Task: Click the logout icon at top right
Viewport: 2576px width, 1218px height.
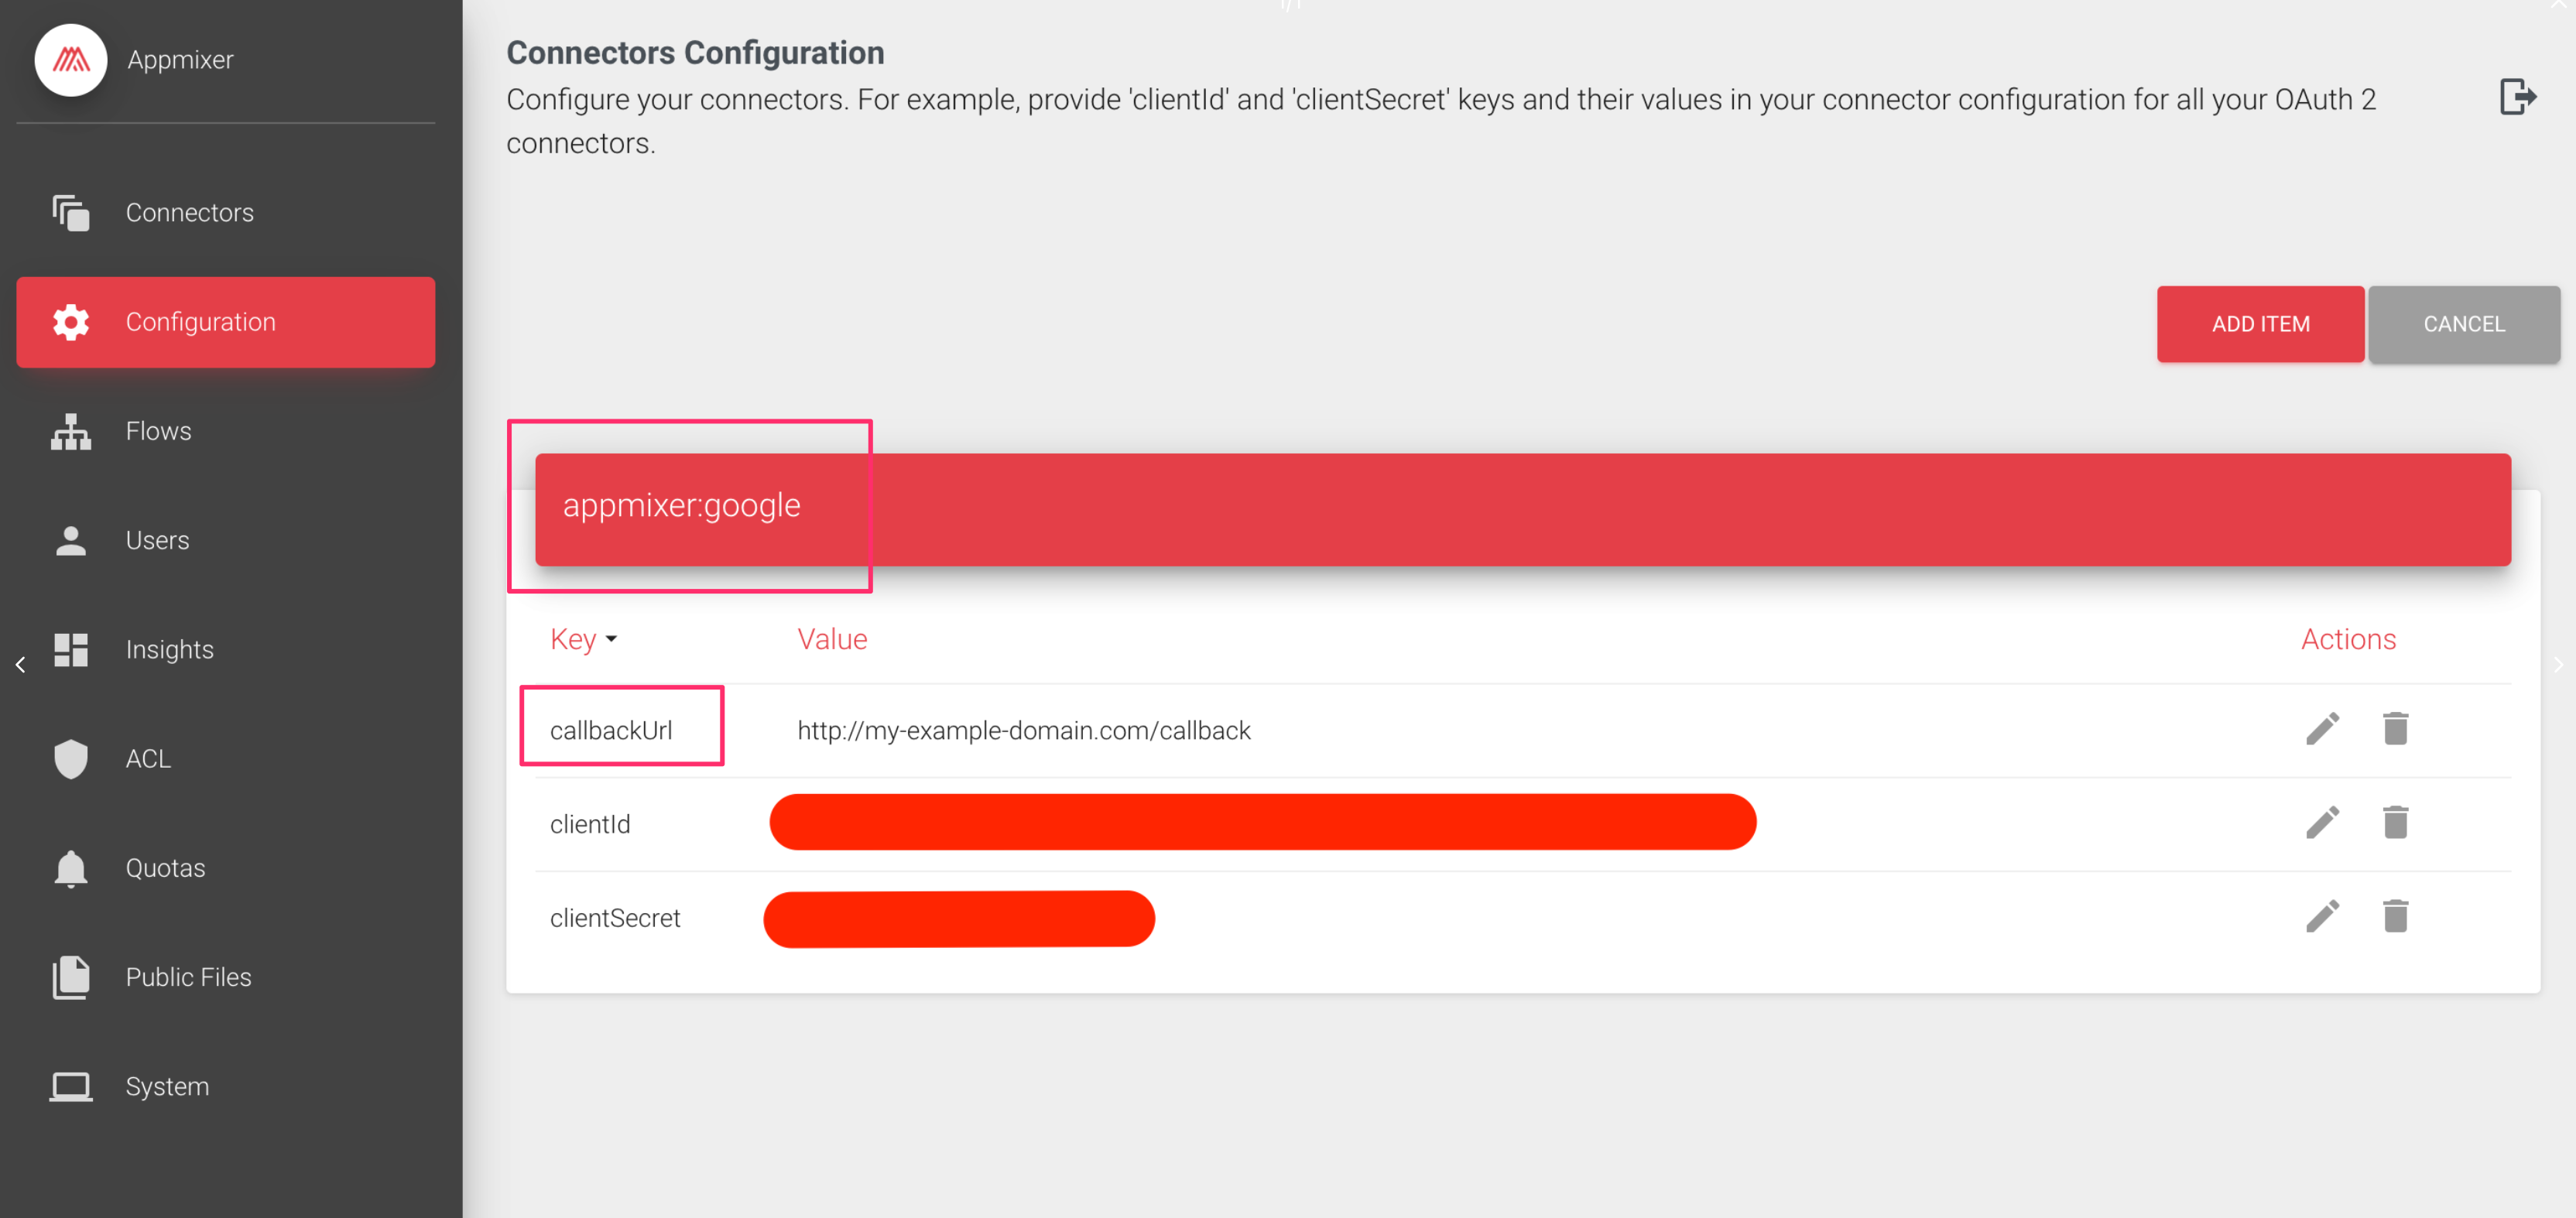Action: tap(2517, 97)
